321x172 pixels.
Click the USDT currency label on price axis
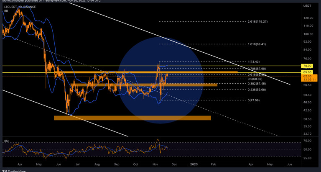tap(307, 6)
